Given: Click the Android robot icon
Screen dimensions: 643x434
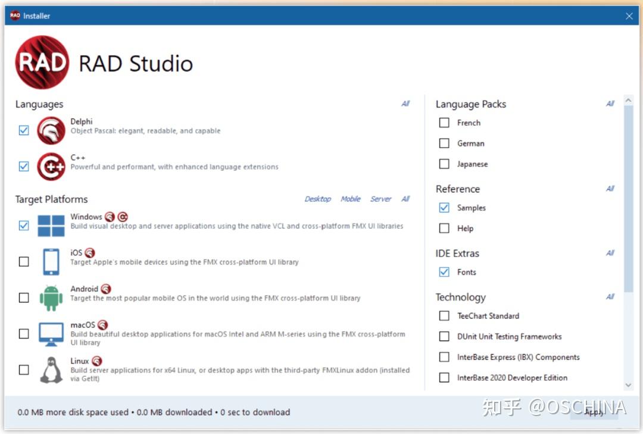Looking at the screenshot, I should coord(51,297).
